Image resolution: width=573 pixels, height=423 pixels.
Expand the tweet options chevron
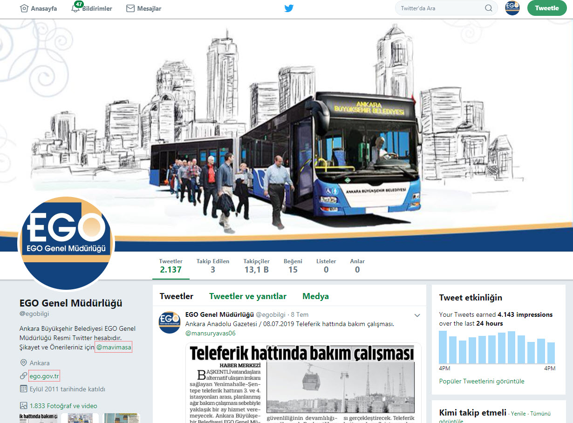point(417,315)
